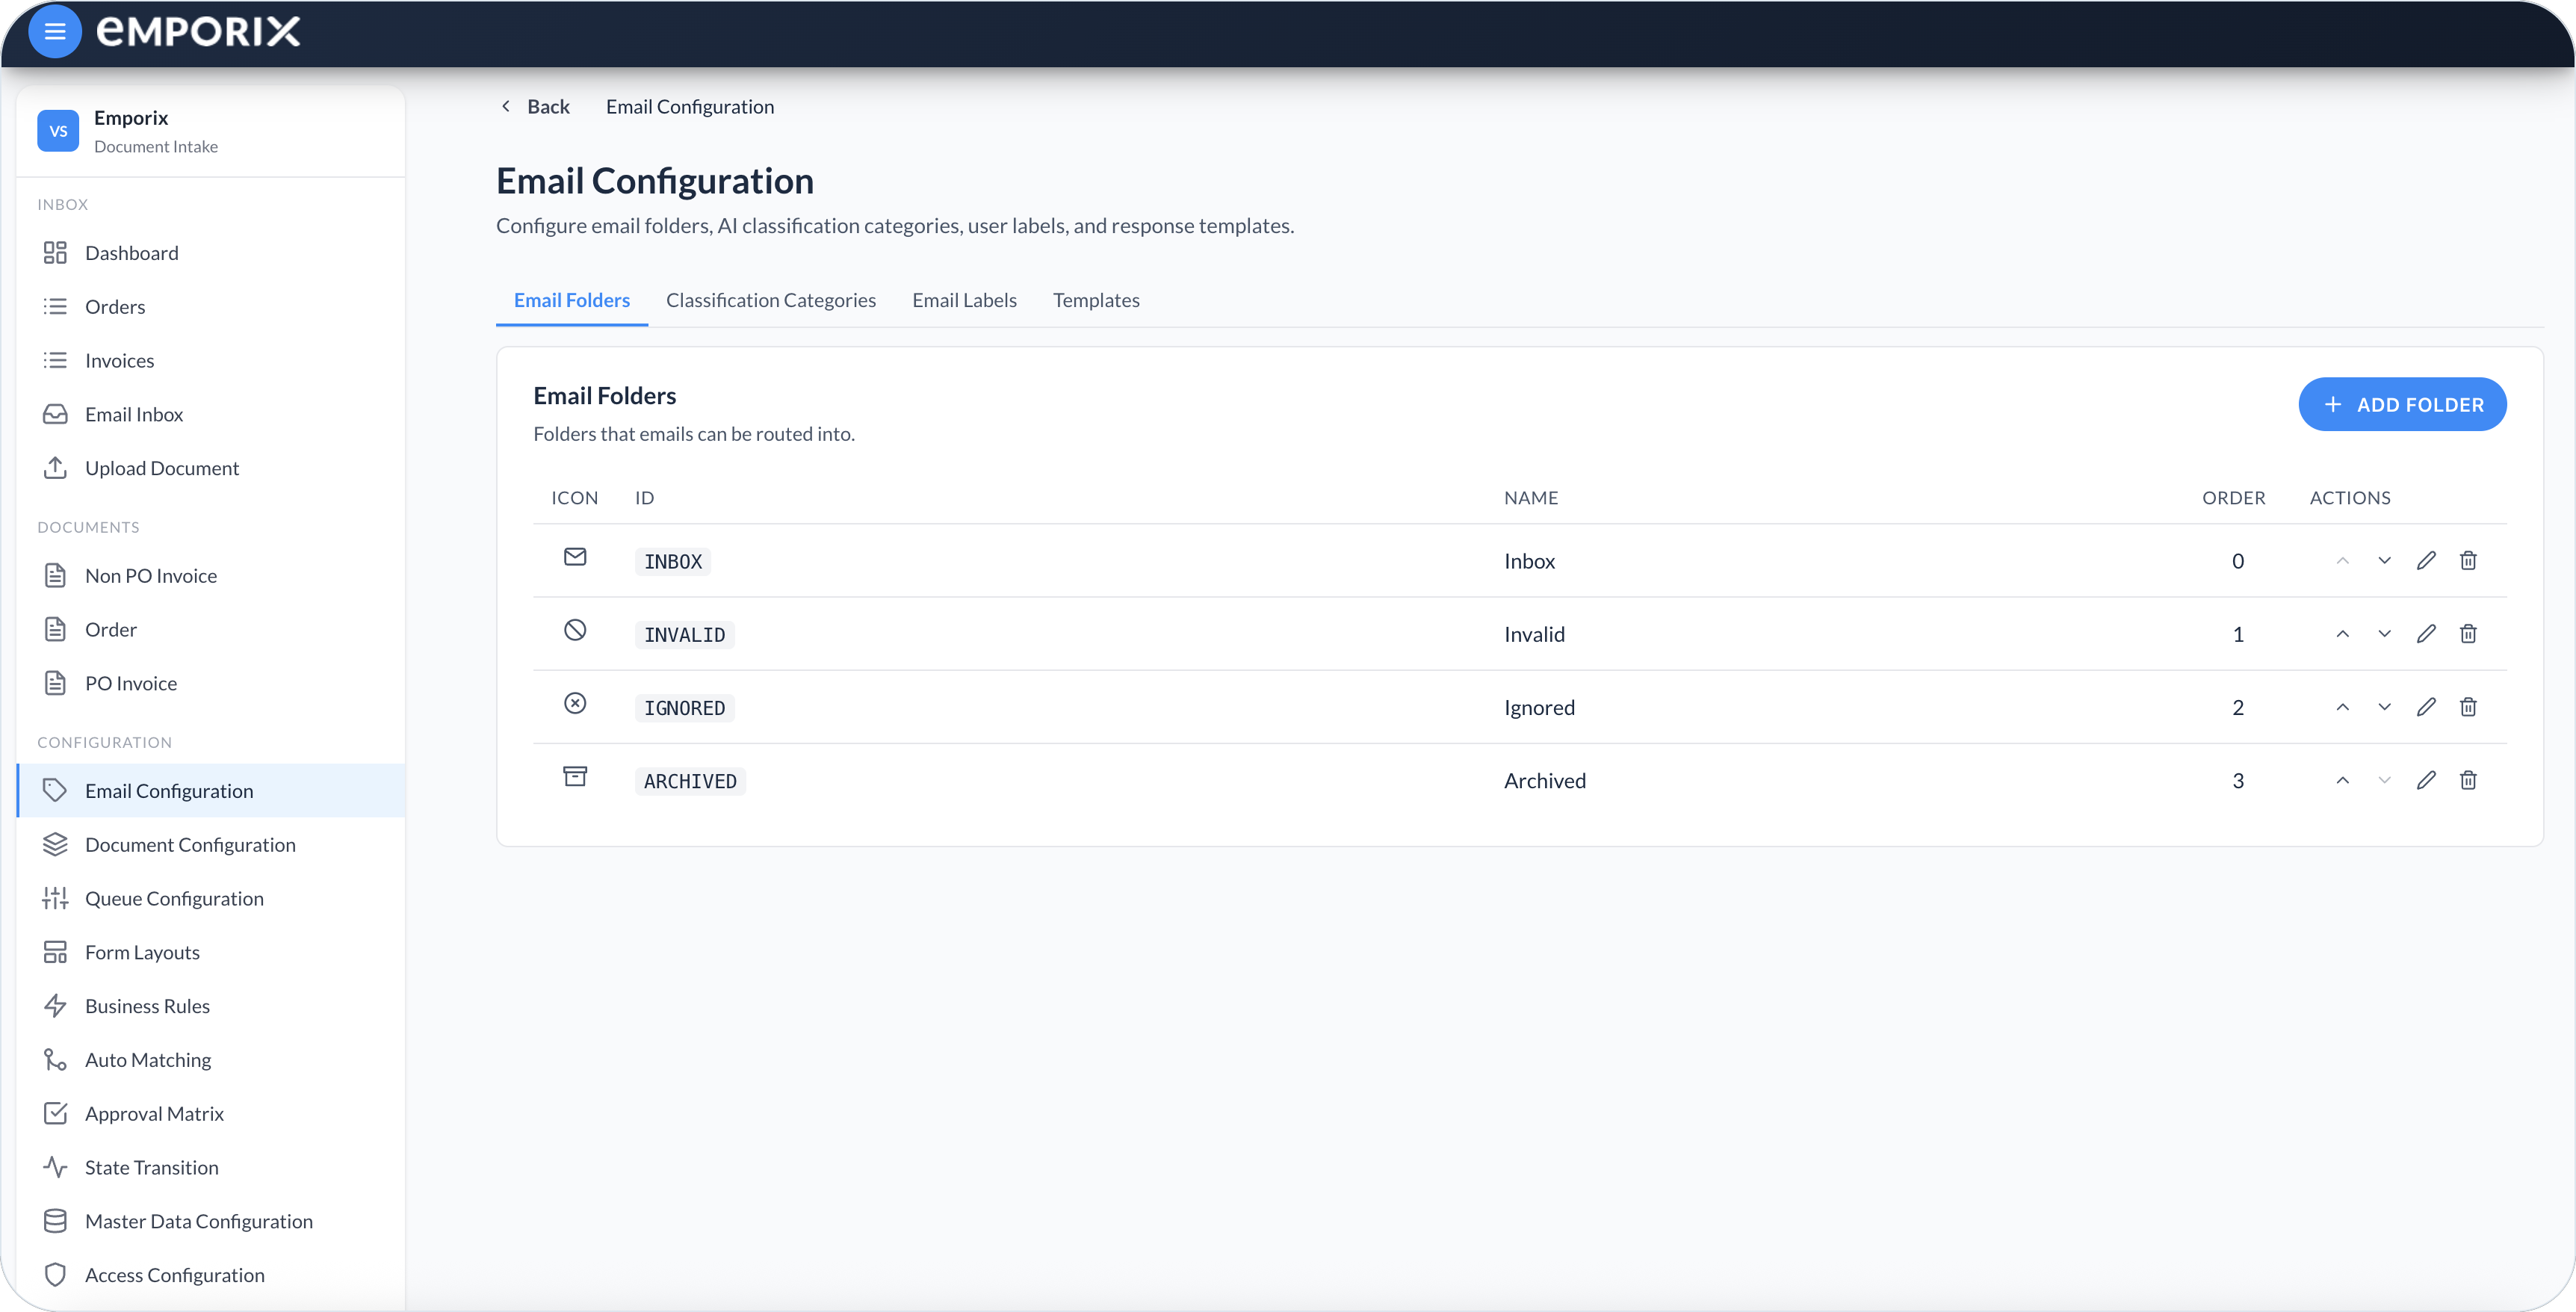The width and height of the screenshot is (2576, 1312).
Task: Switch to Email Labels tab
Action: 964,300
